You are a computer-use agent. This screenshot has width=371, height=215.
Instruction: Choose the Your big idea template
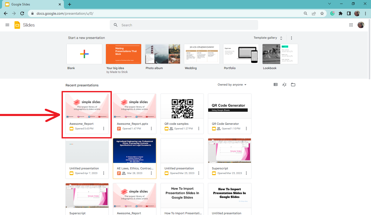point(123,54)
